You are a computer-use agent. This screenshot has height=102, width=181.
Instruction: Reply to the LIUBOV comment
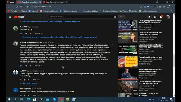[36, 80]
